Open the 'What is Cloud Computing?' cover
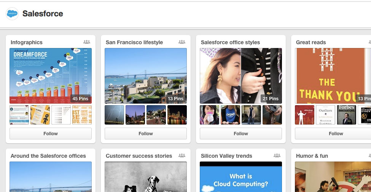Viewport: 371px width, 192px height. click(x=240, y=177)
